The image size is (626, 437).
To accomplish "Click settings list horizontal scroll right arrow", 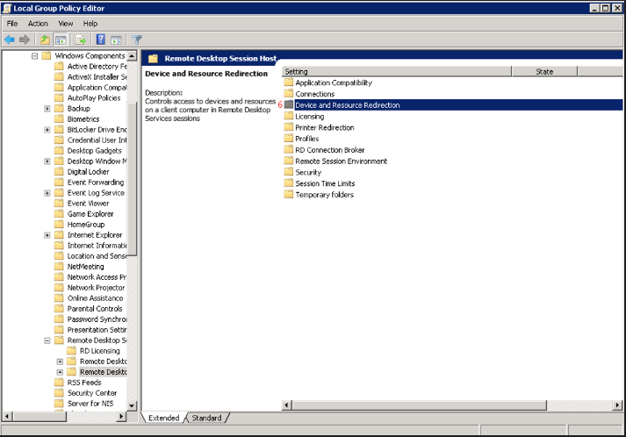I will point(617,405).
